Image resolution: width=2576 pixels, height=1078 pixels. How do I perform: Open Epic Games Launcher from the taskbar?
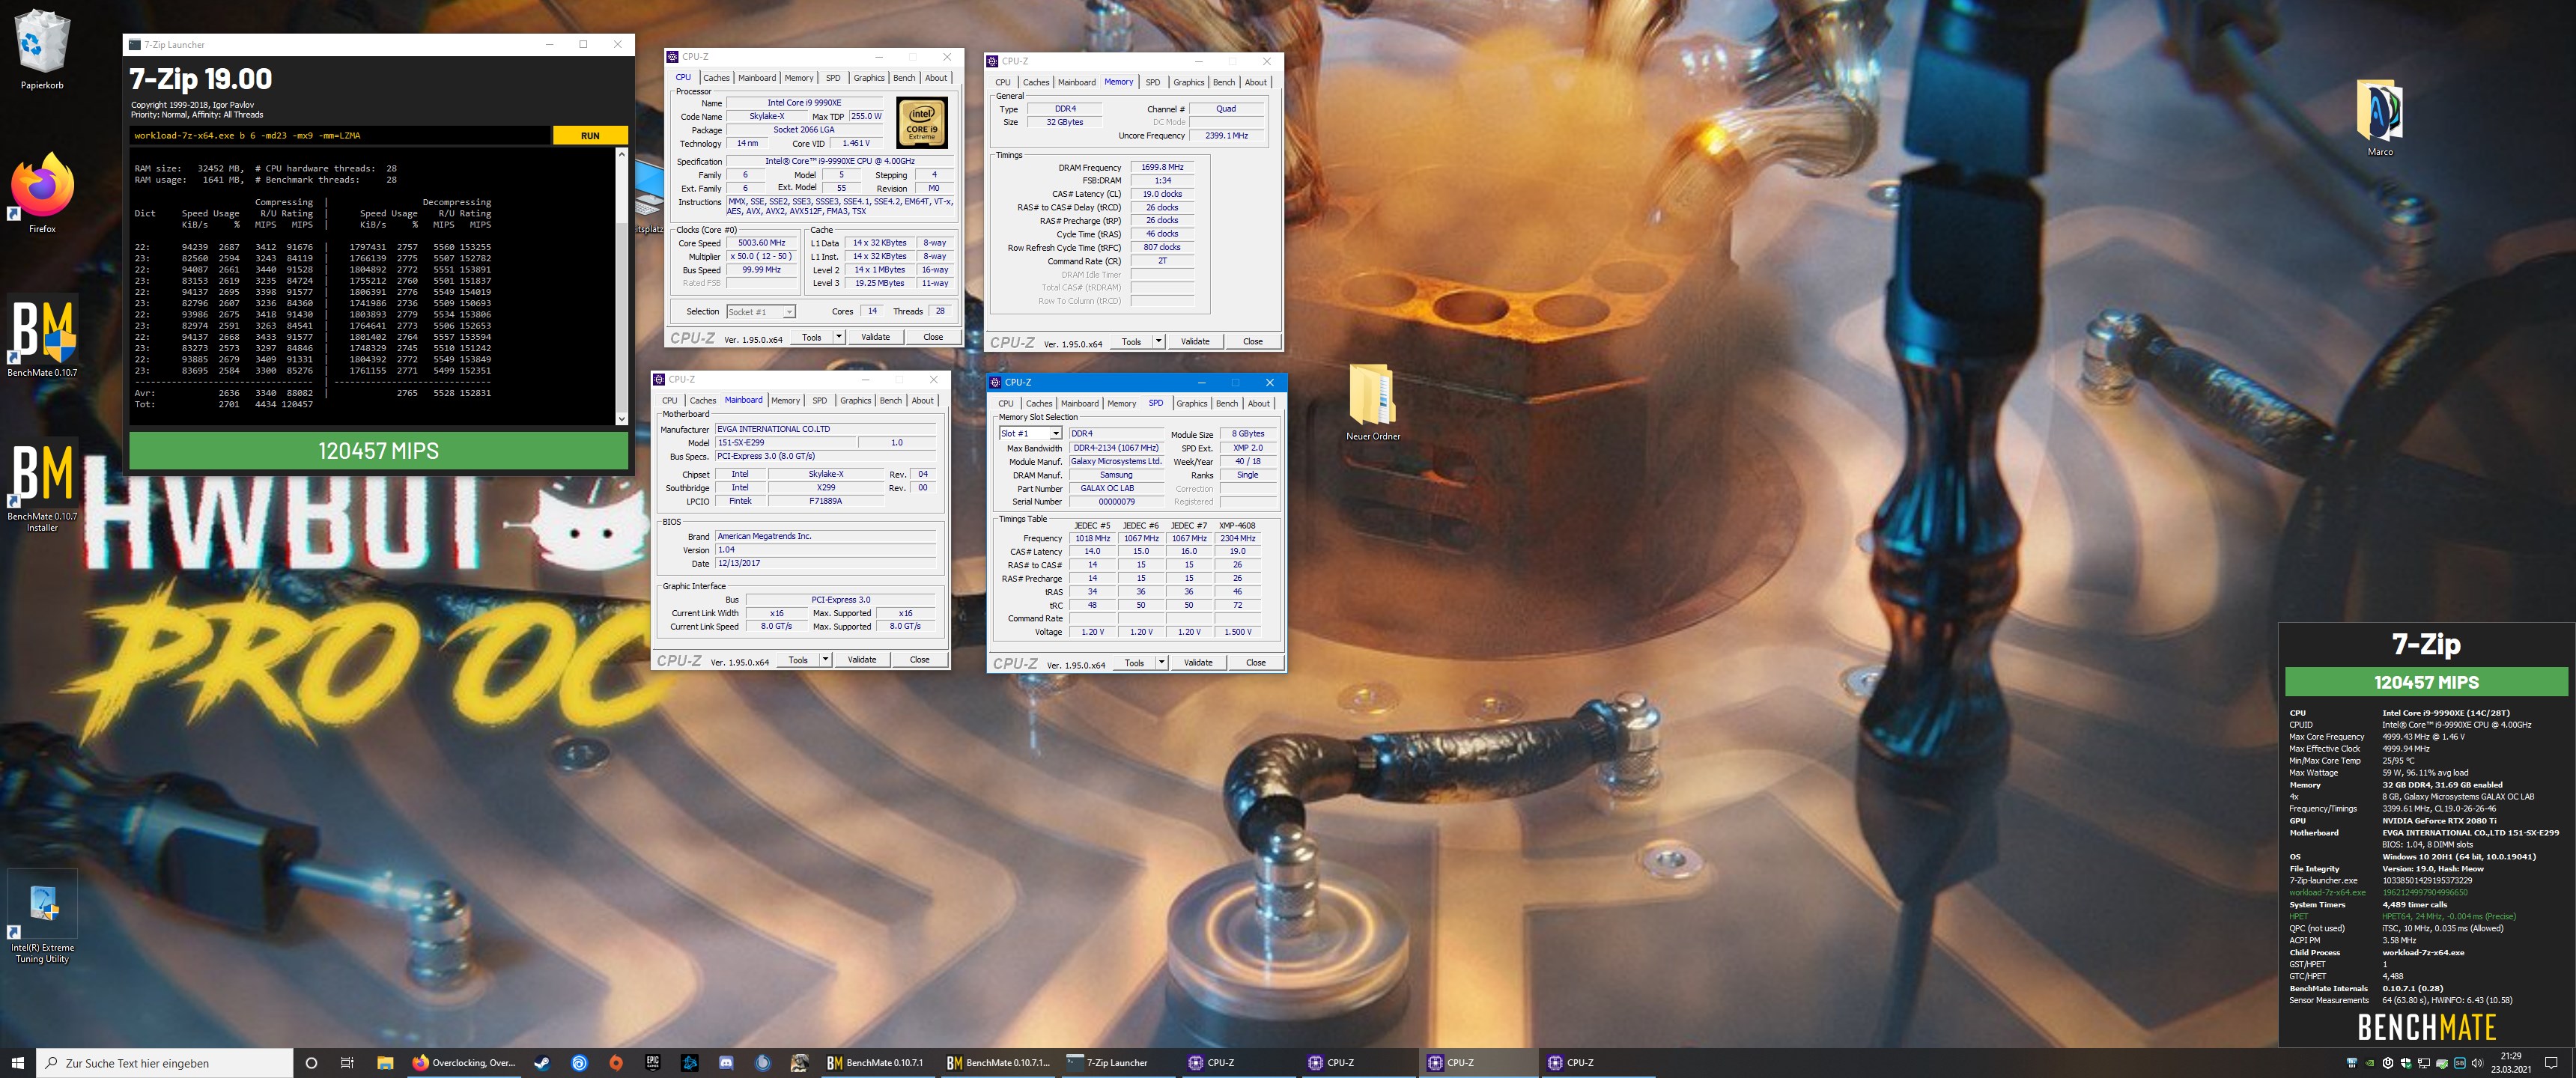click(653, 1063)
